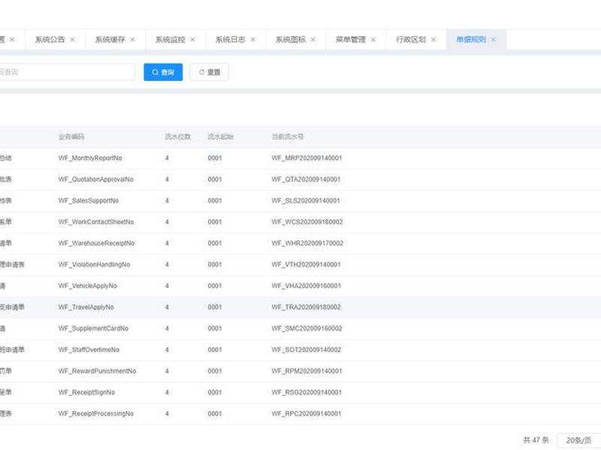Switch to the 系统缓存 tab
The image size is (601, 450).
tap(110, 40)
